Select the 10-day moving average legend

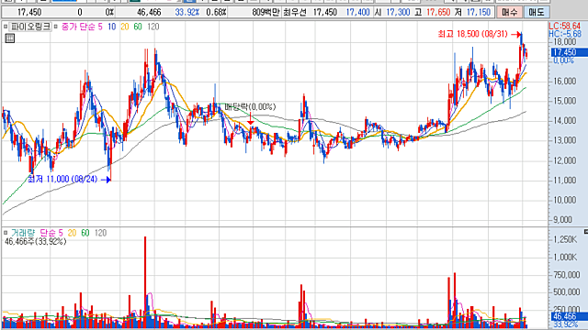(x=112, y=27)
